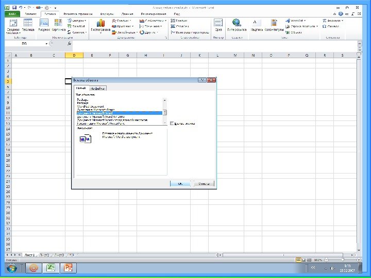
Task: Activate Excel from the taskbar
Action: click(x=50, y=268)
